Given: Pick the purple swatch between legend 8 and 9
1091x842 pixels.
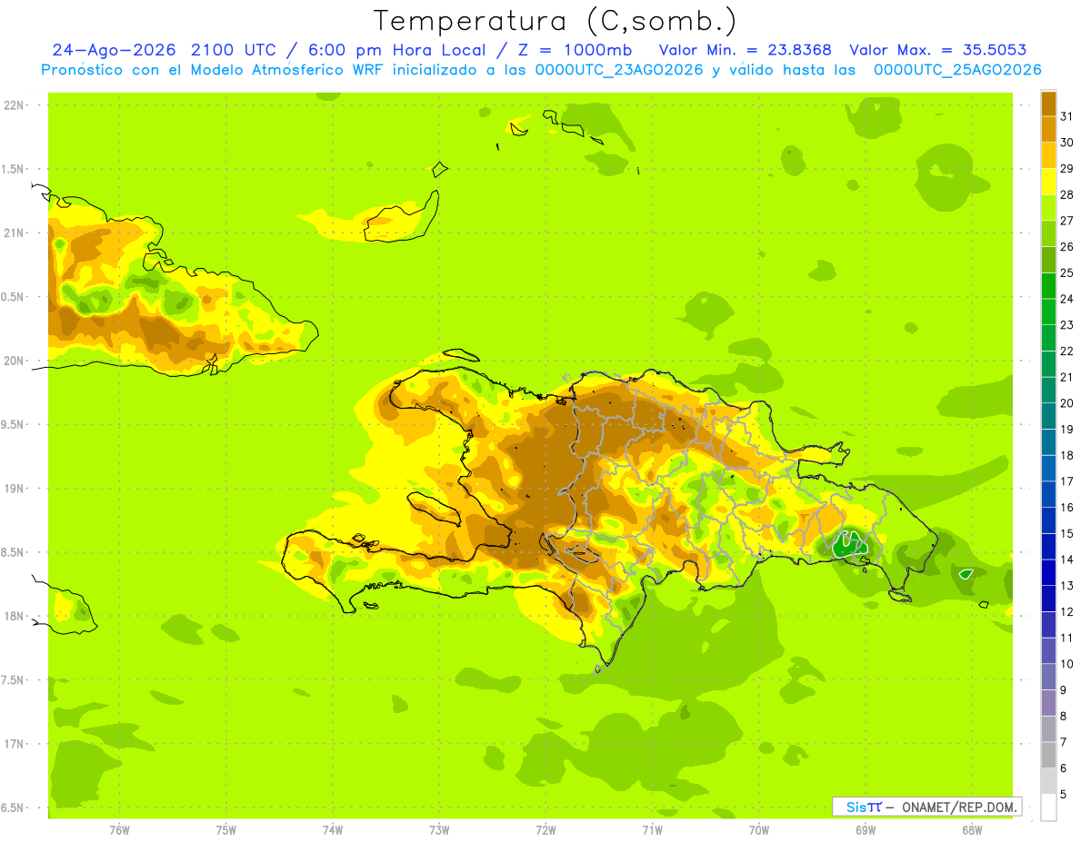Looking at the screenshot, I should [1048, 703].
